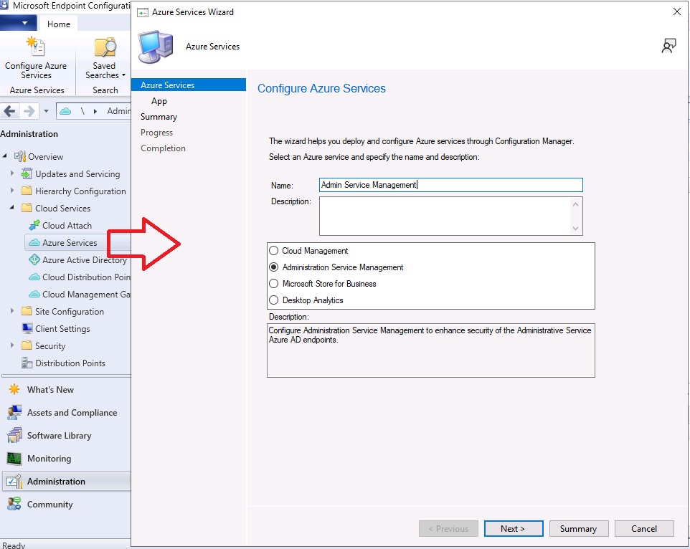Click the Administration workspace icon
The height and width of the screenshot is (549, 690).
click(x=14, y=482)
